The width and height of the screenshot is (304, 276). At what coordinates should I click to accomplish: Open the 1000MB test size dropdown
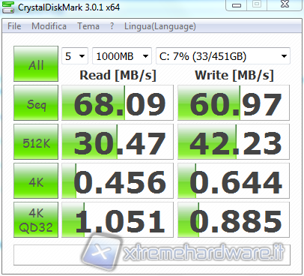click(122, 56)
